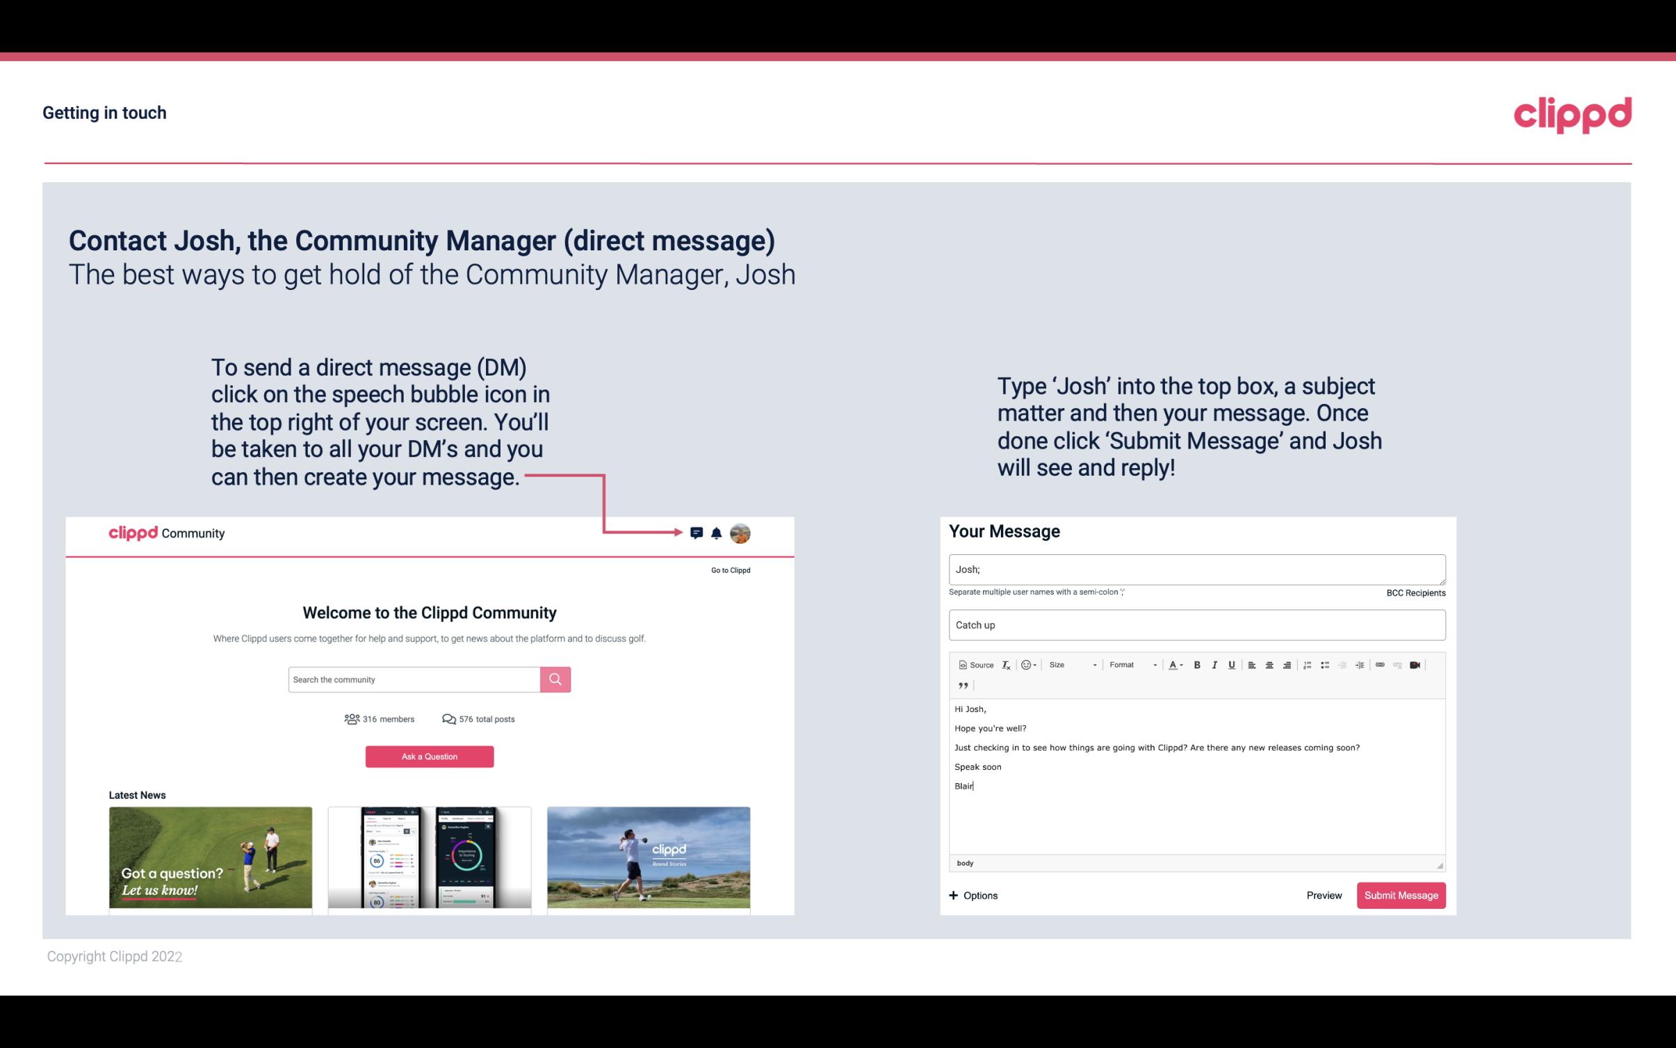Select the Font size dropdown arrow
1676x1048 pixels.
tap(1094, 664)
